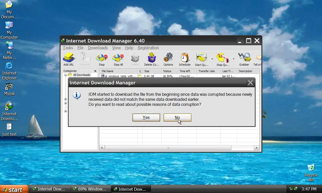The image size is (322, 193).
Task: Select Internet Explorer desktop icon
Action: (9, 71)
